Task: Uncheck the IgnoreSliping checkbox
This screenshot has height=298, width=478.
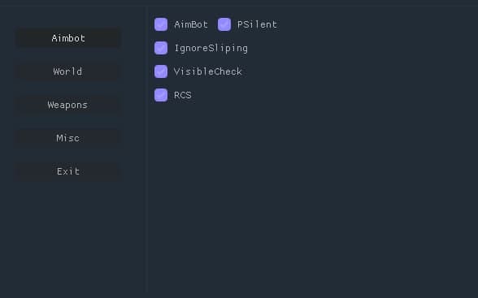Action: pyautogui.click(x=161, y=48)
